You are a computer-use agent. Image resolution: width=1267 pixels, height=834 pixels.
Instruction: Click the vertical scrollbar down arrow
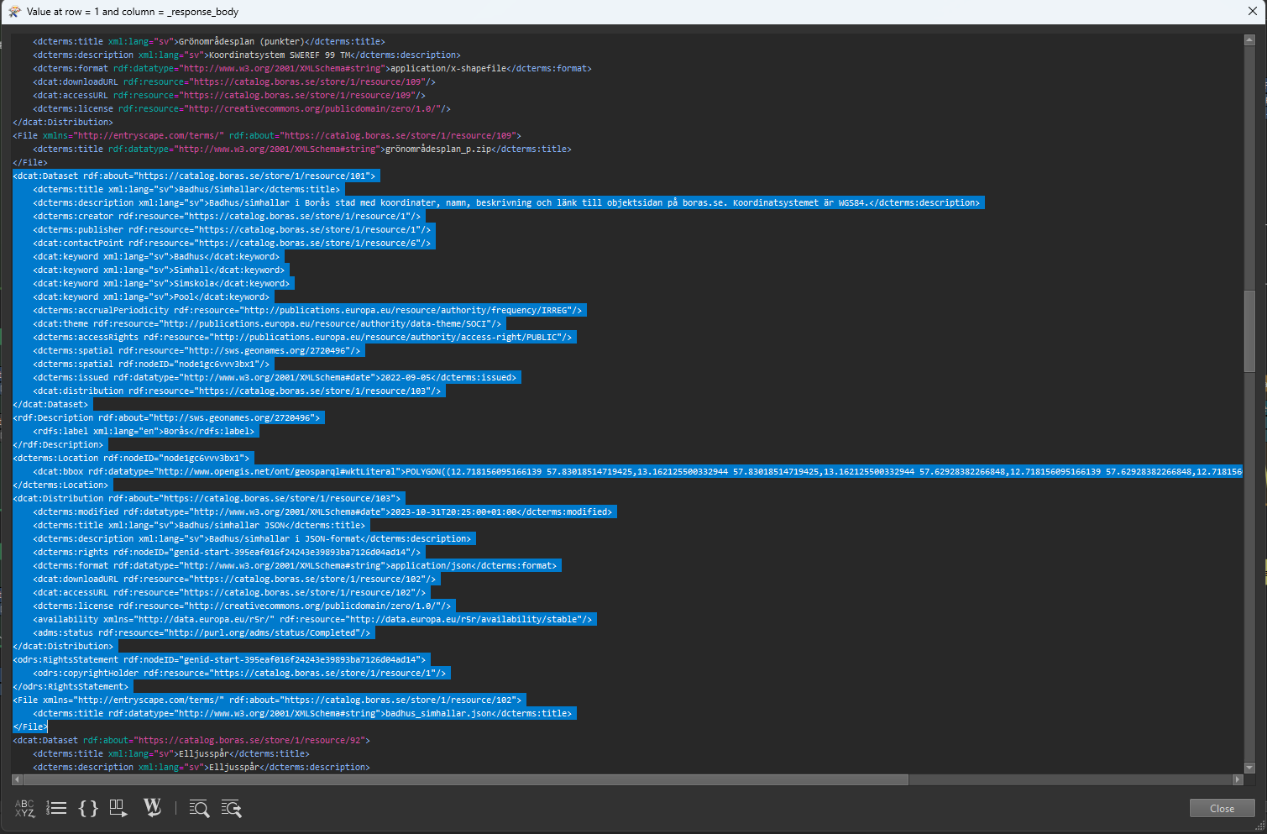[1249, 768]
